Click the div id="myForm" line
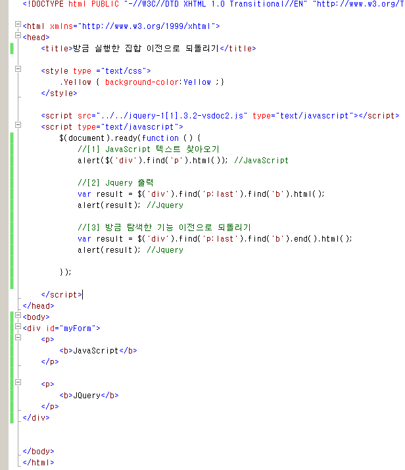Screen dimensions: 405x470 (61, 328)
